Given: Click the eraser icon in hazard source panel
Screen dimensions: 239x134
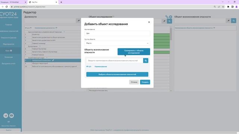Looking at the screenshot, I should pos(228,20).
